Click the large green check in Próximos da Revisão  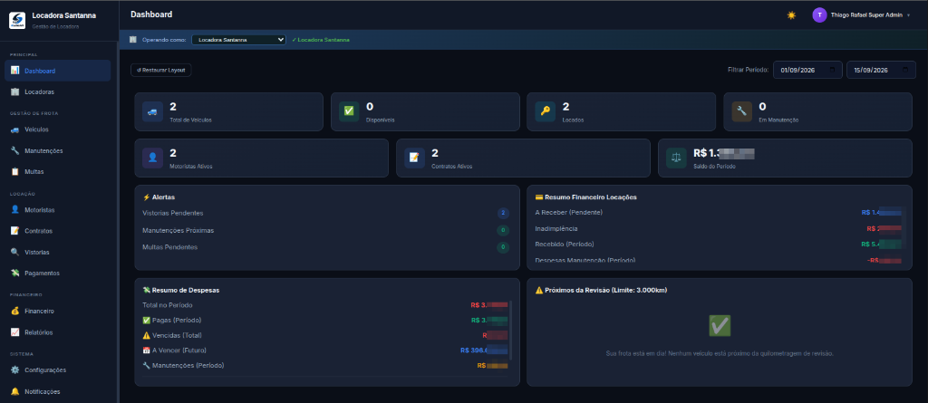pos(720,326)
